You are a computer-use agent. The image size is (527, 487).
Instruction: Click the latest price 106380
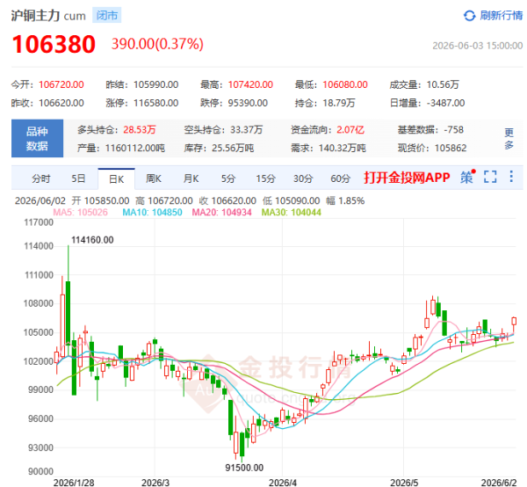(54, 45)
